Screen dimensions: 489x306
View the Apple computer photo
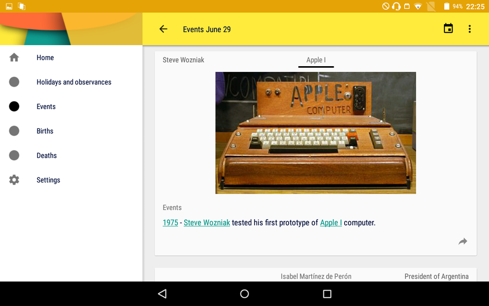(315, 133)
